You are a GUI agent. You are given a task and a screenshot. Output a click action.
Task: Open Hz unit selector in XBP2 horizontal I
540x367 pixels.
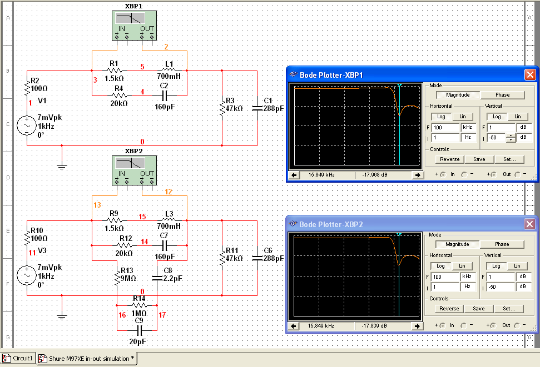pyautogui.click(x=468, y=286)
